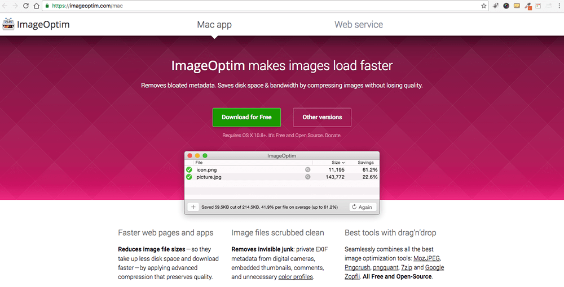Click the ImageOptim window title bar
This screenshot has width=564, height=287.
tap(281, 156)
